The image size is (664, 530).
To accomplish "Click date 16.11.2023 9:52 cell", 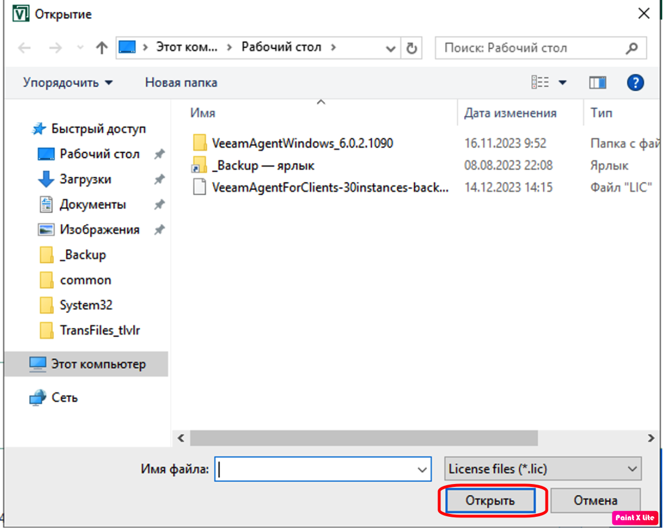I will 505,144.
